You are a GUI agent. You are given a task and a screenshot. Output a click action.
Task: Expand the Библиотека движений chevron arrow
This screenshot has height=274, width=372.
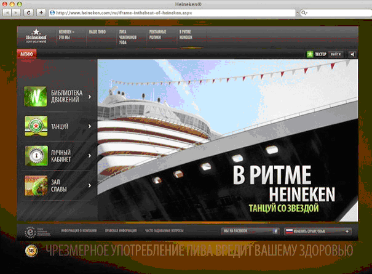pyautogui.click(x=90, y=97)
